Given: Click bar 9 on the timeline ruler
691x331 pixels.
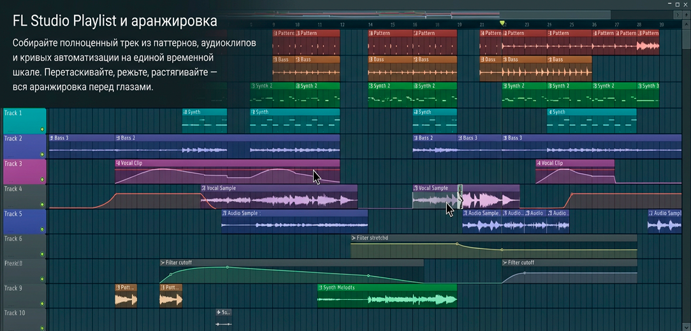Looking at the screenshot, I should point(273,25).
